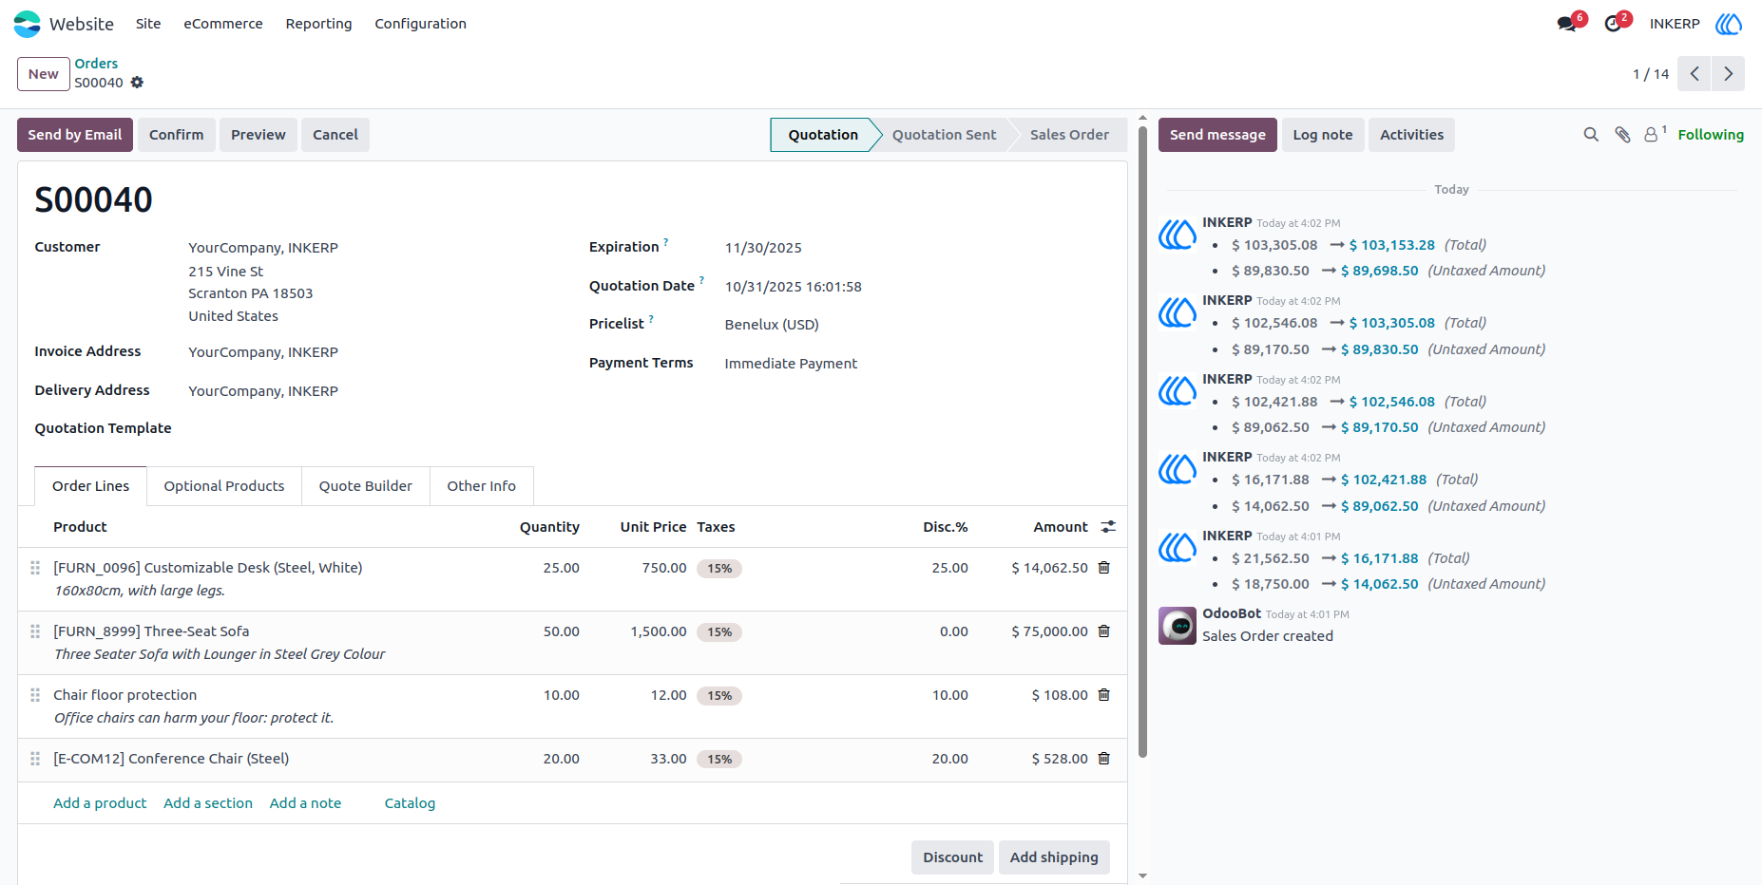The image size is (1762, 885).
Task: Click the Discount button
Action: (953, 857)
